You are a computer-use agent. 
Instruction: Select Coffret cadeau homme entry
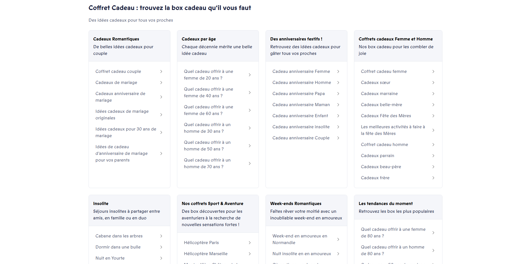click(x=398, y=145)
